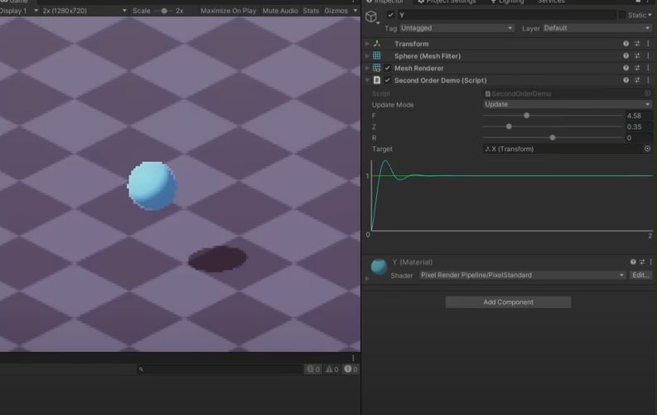Open the Console panel's three-dot menu
The width and height of the screenshot is (657, 415).
(x=353, y=358)
